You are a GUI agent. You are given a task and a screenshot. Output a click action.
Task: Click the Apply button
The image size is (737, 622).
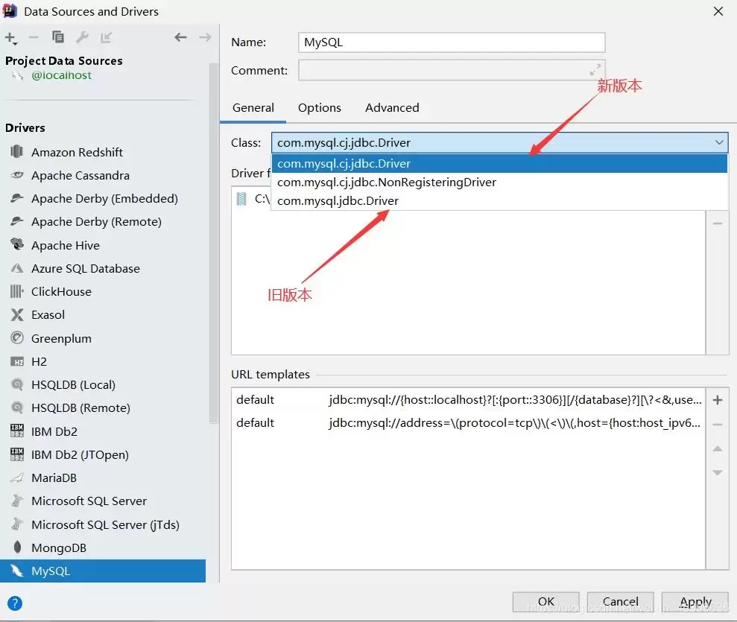click(x=695, y=602)
